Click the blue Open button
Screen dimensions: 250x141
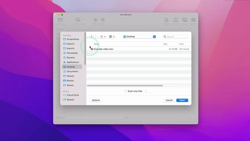click(x=182, y=100)
